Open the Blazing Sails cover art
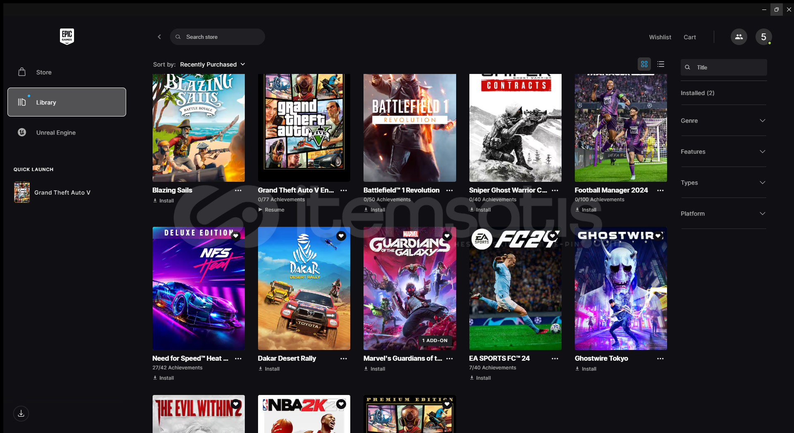Screen dimensions: 794x433 coord(198,128)
